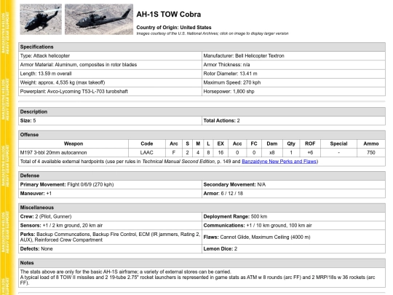The width and height of the screenshot is (393, 295).
Task: Select the 'Deployment Range: 500 km' cell
Action: coord(293,216)
